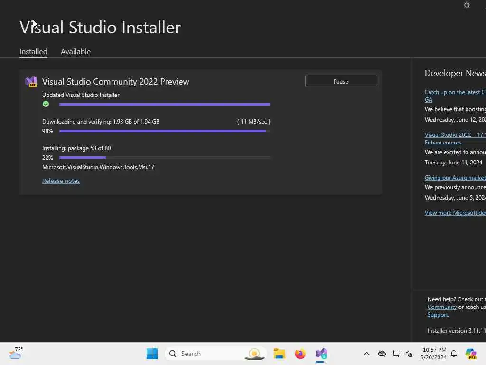Click the Microsoft.VisualStudio.Windows.Tools.Msi.17 package name

[98, 167]
